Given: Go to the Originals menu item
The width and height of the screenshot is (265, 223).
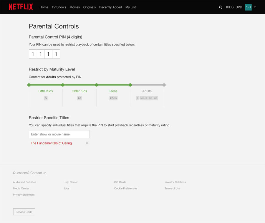Looking at the screenshot, I should click(89, 7).
